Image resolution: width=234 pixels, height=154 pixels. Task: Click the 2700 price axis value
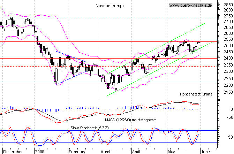tap(228, 22)
